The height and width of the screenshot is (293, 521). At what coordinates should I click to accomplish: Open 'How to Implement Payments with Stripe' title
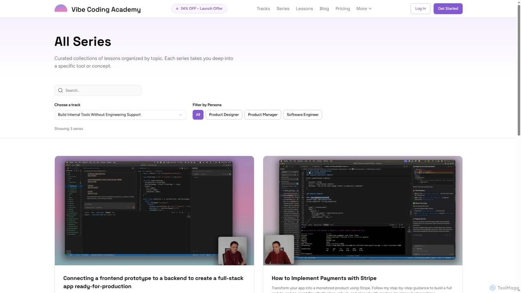coord(324,278)
